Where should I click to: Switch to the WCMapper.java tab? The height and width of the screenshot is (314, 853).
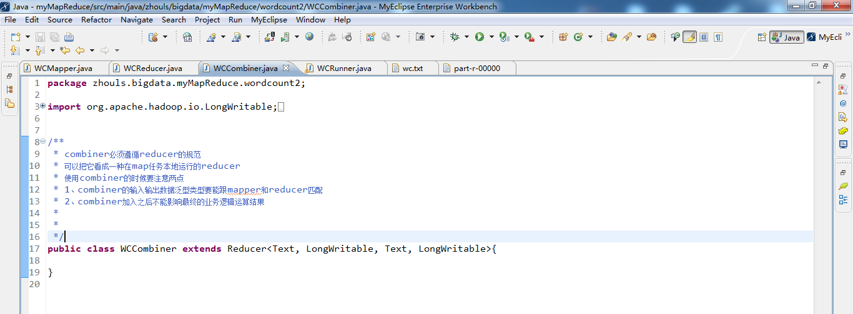coord(64,68)
